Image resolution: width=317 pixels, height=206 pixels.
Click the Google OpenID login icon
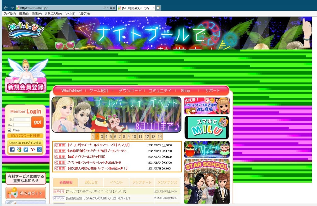[19, 149]
